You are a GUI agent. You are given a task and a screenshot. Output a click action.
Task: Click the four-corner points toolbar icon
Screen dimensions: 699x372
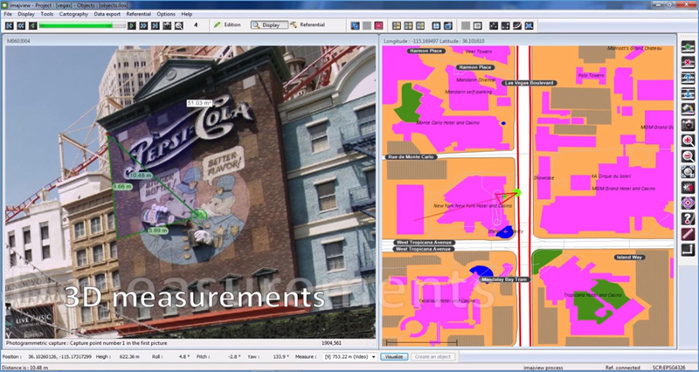tap(505, 25)
